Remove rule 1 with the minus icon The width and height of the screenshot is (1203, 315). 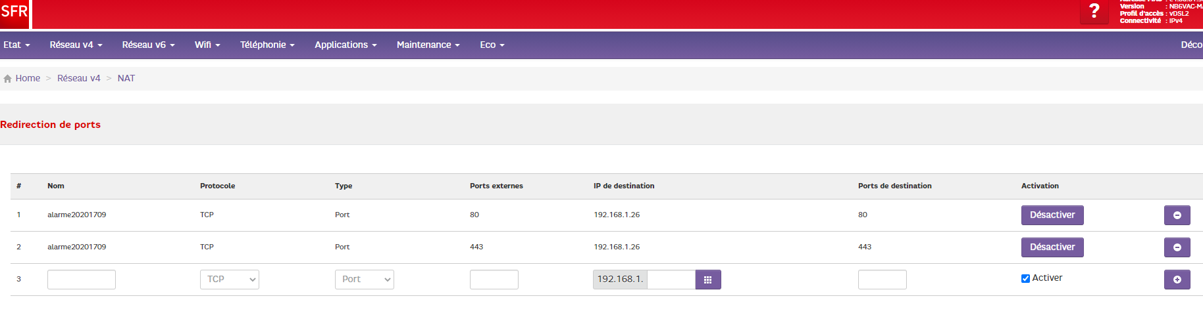pyautogui.click(x=1177, y=215)
